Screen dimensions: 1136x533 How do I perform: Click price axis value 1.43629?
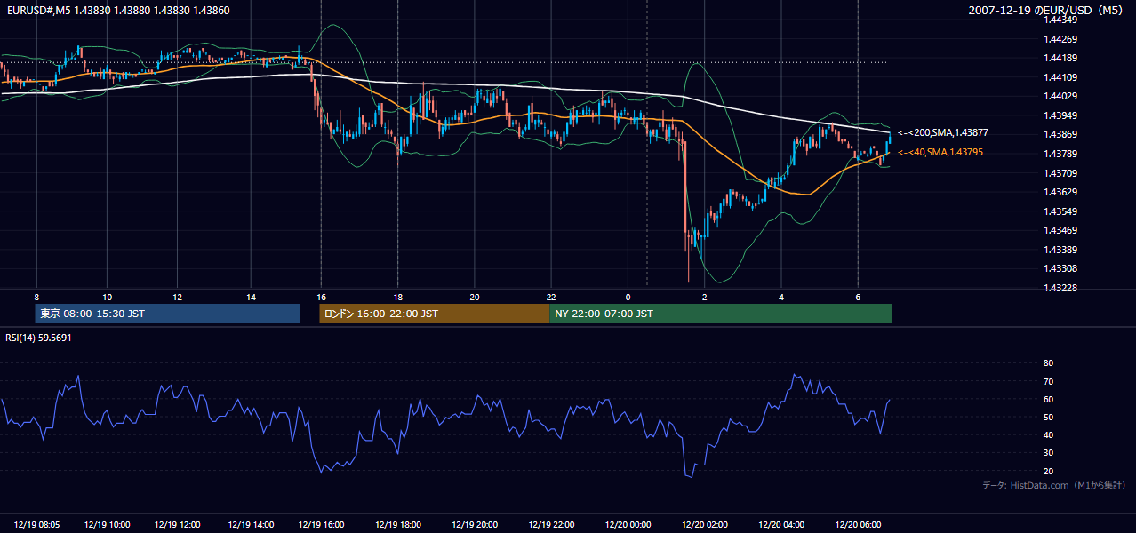tap(1060, 192)
